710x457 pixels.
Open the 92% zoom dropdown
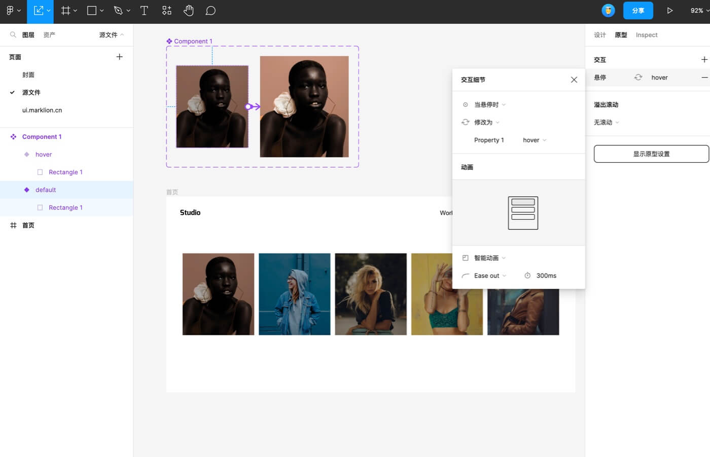700,11
